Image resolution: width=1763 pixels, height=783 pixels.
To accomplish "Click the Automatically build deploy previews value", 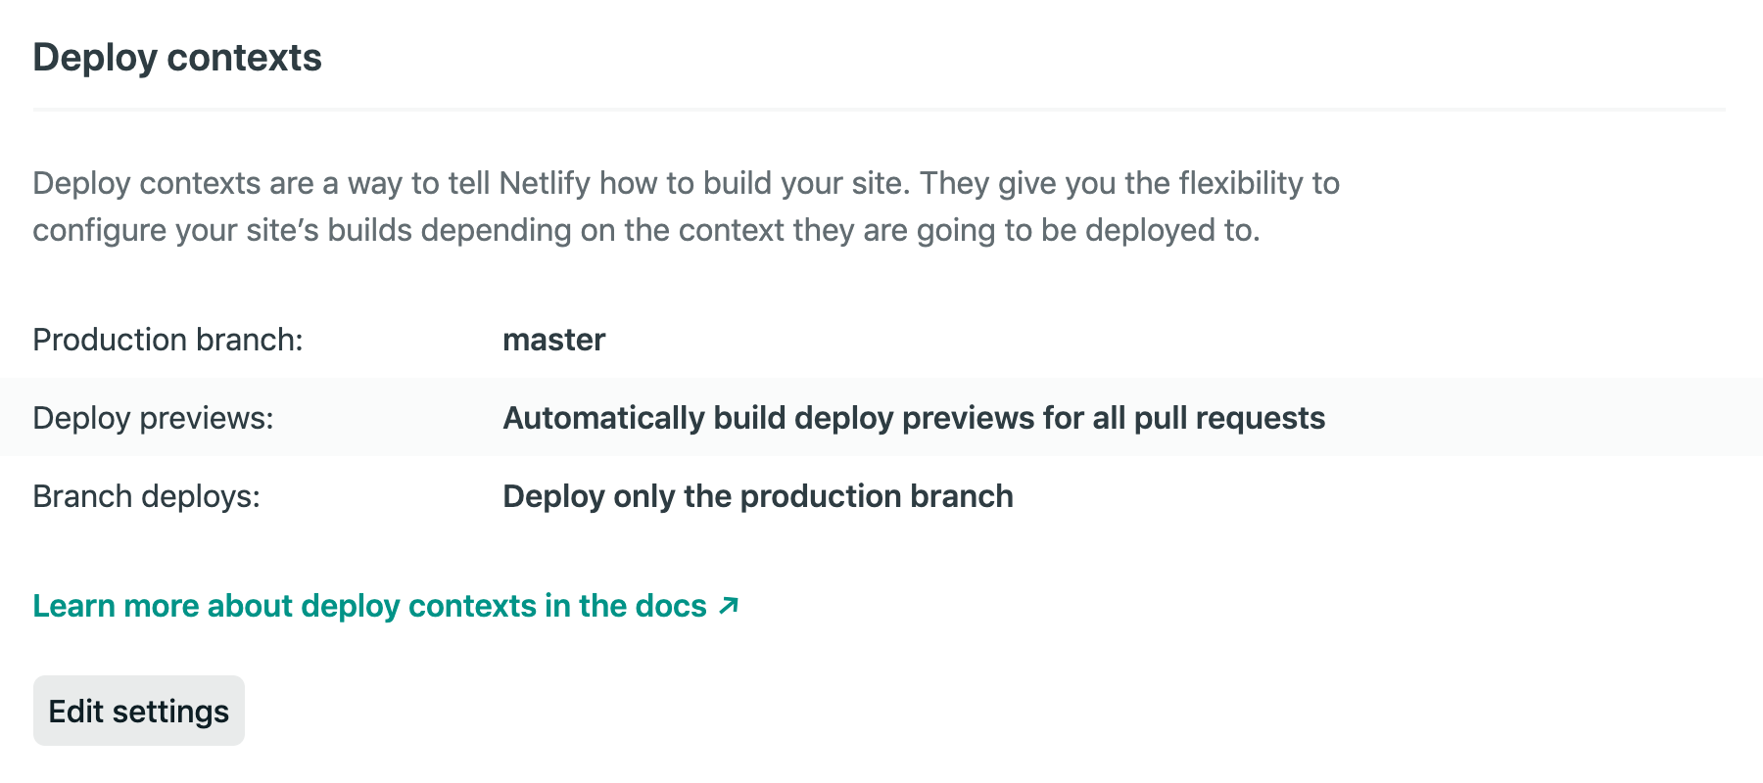I will click(x=913, y=418).
